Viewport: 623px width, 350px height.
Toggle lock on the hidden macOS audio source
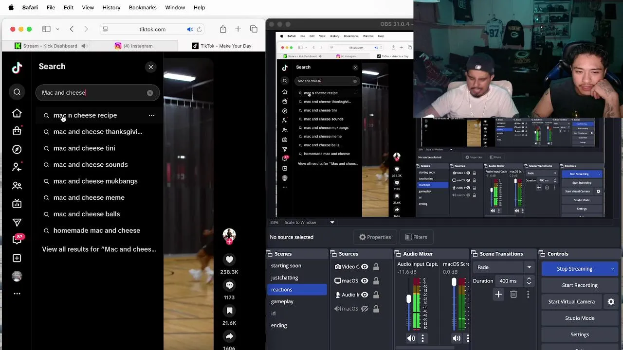tap(376, 309)
